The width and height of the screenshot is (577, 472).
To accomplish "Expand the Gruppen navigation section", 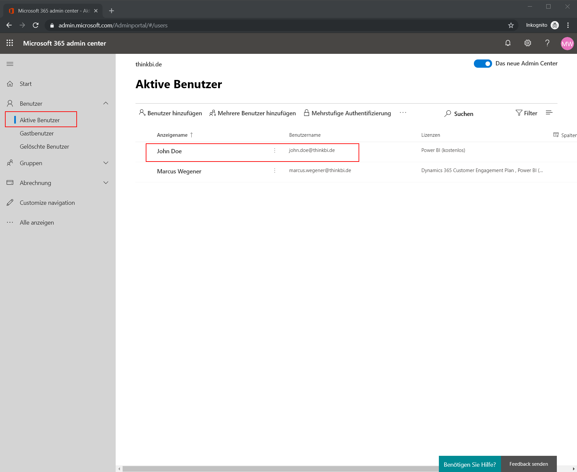I will 106,163.
